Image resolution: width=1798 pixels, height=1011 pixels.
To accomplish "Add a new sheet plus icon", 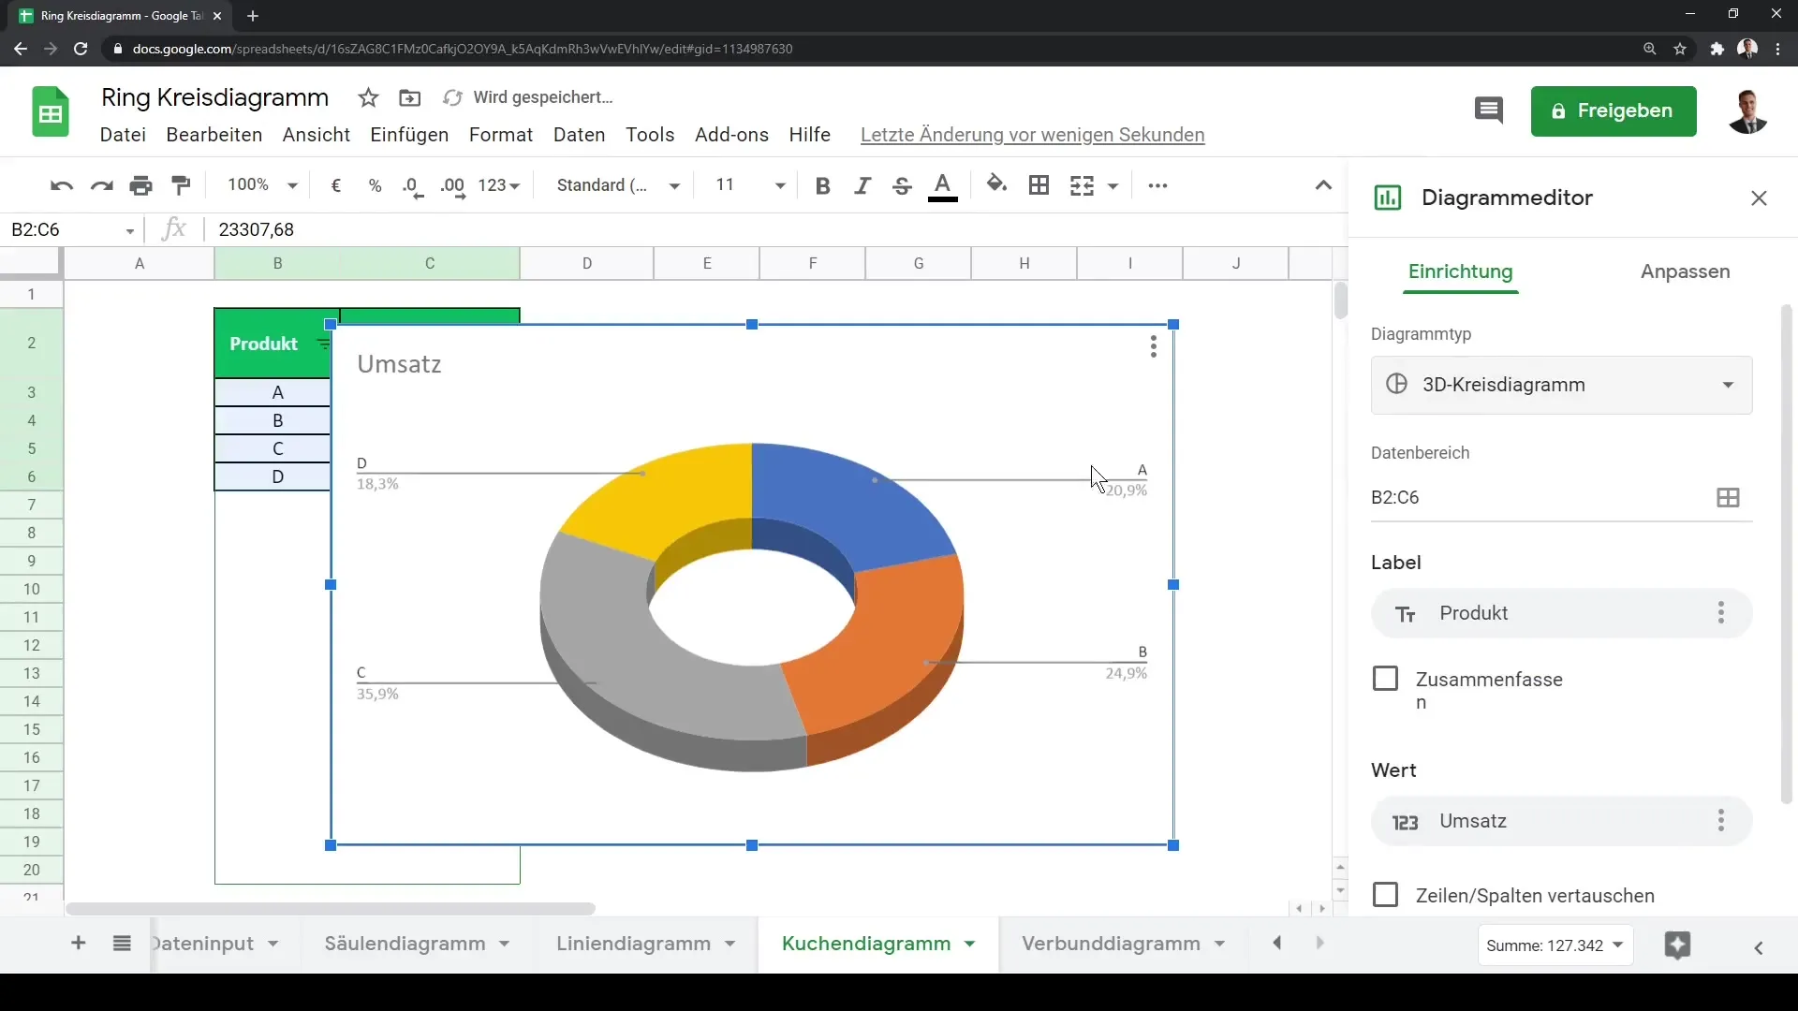I will 79,944.
